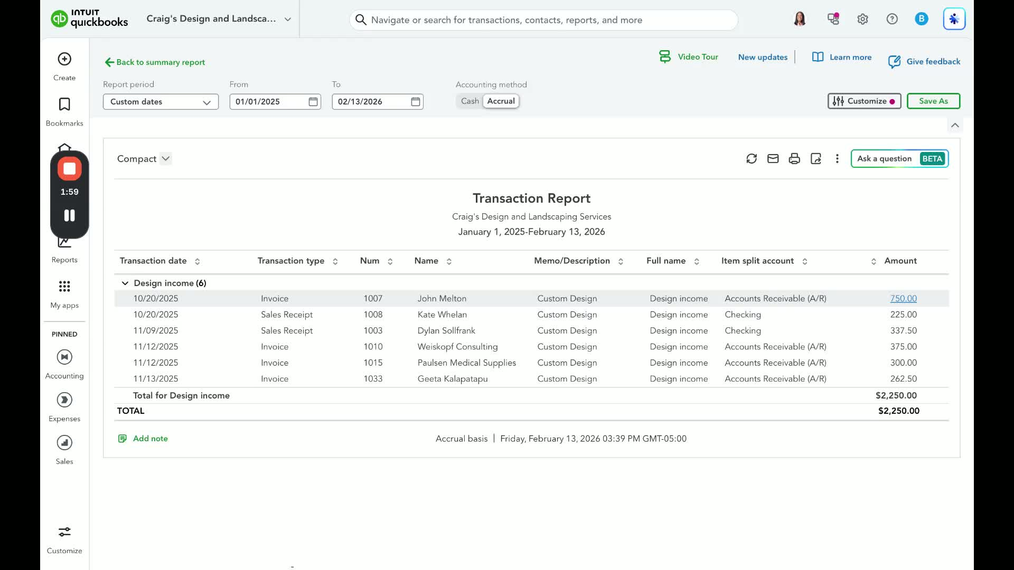This screenshot has height=570, width=1014.
Task: Open the Create plus icon
Action: pos(64,59)
